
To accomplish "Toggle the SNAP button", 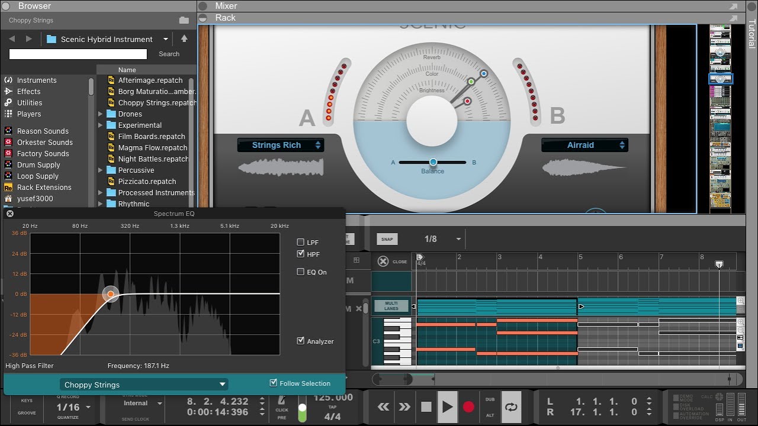I will [x=387, y=240].
